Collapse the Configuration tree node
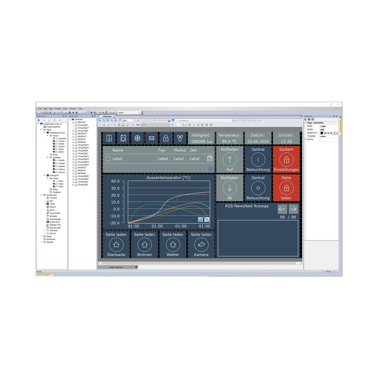The height and width of the screenshot is (378, 378). (41, 195)
